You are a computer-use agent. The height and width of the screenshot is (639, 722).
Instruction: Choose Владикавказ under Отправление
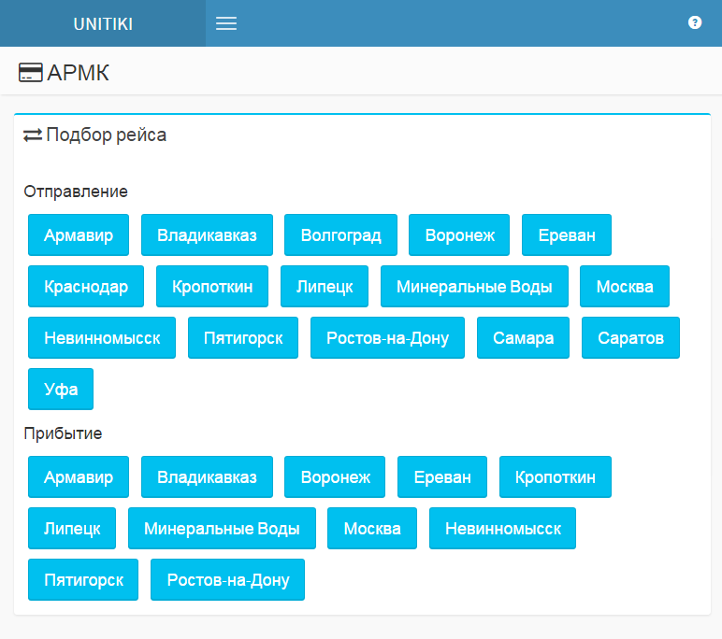point(207,234)
